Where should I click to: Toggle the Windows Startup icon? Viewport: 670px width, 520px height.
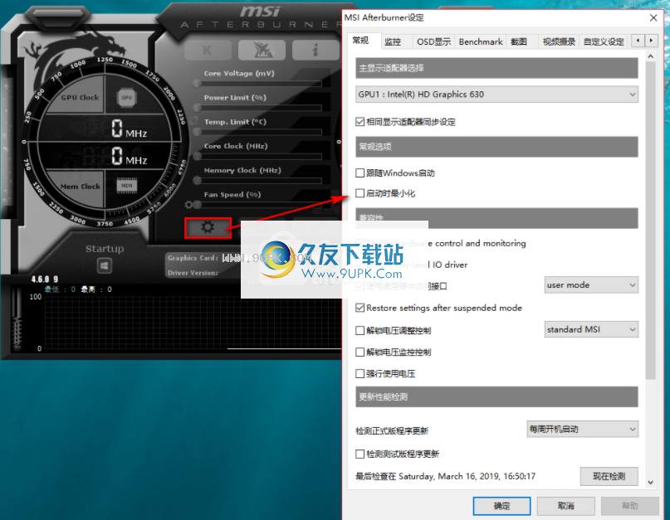tap(105, 266)
